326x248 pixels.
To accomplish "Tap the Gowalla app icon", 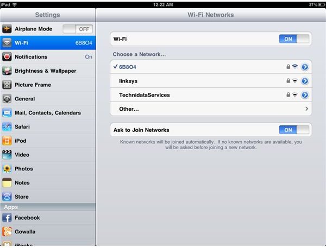I will click(7, 232).
